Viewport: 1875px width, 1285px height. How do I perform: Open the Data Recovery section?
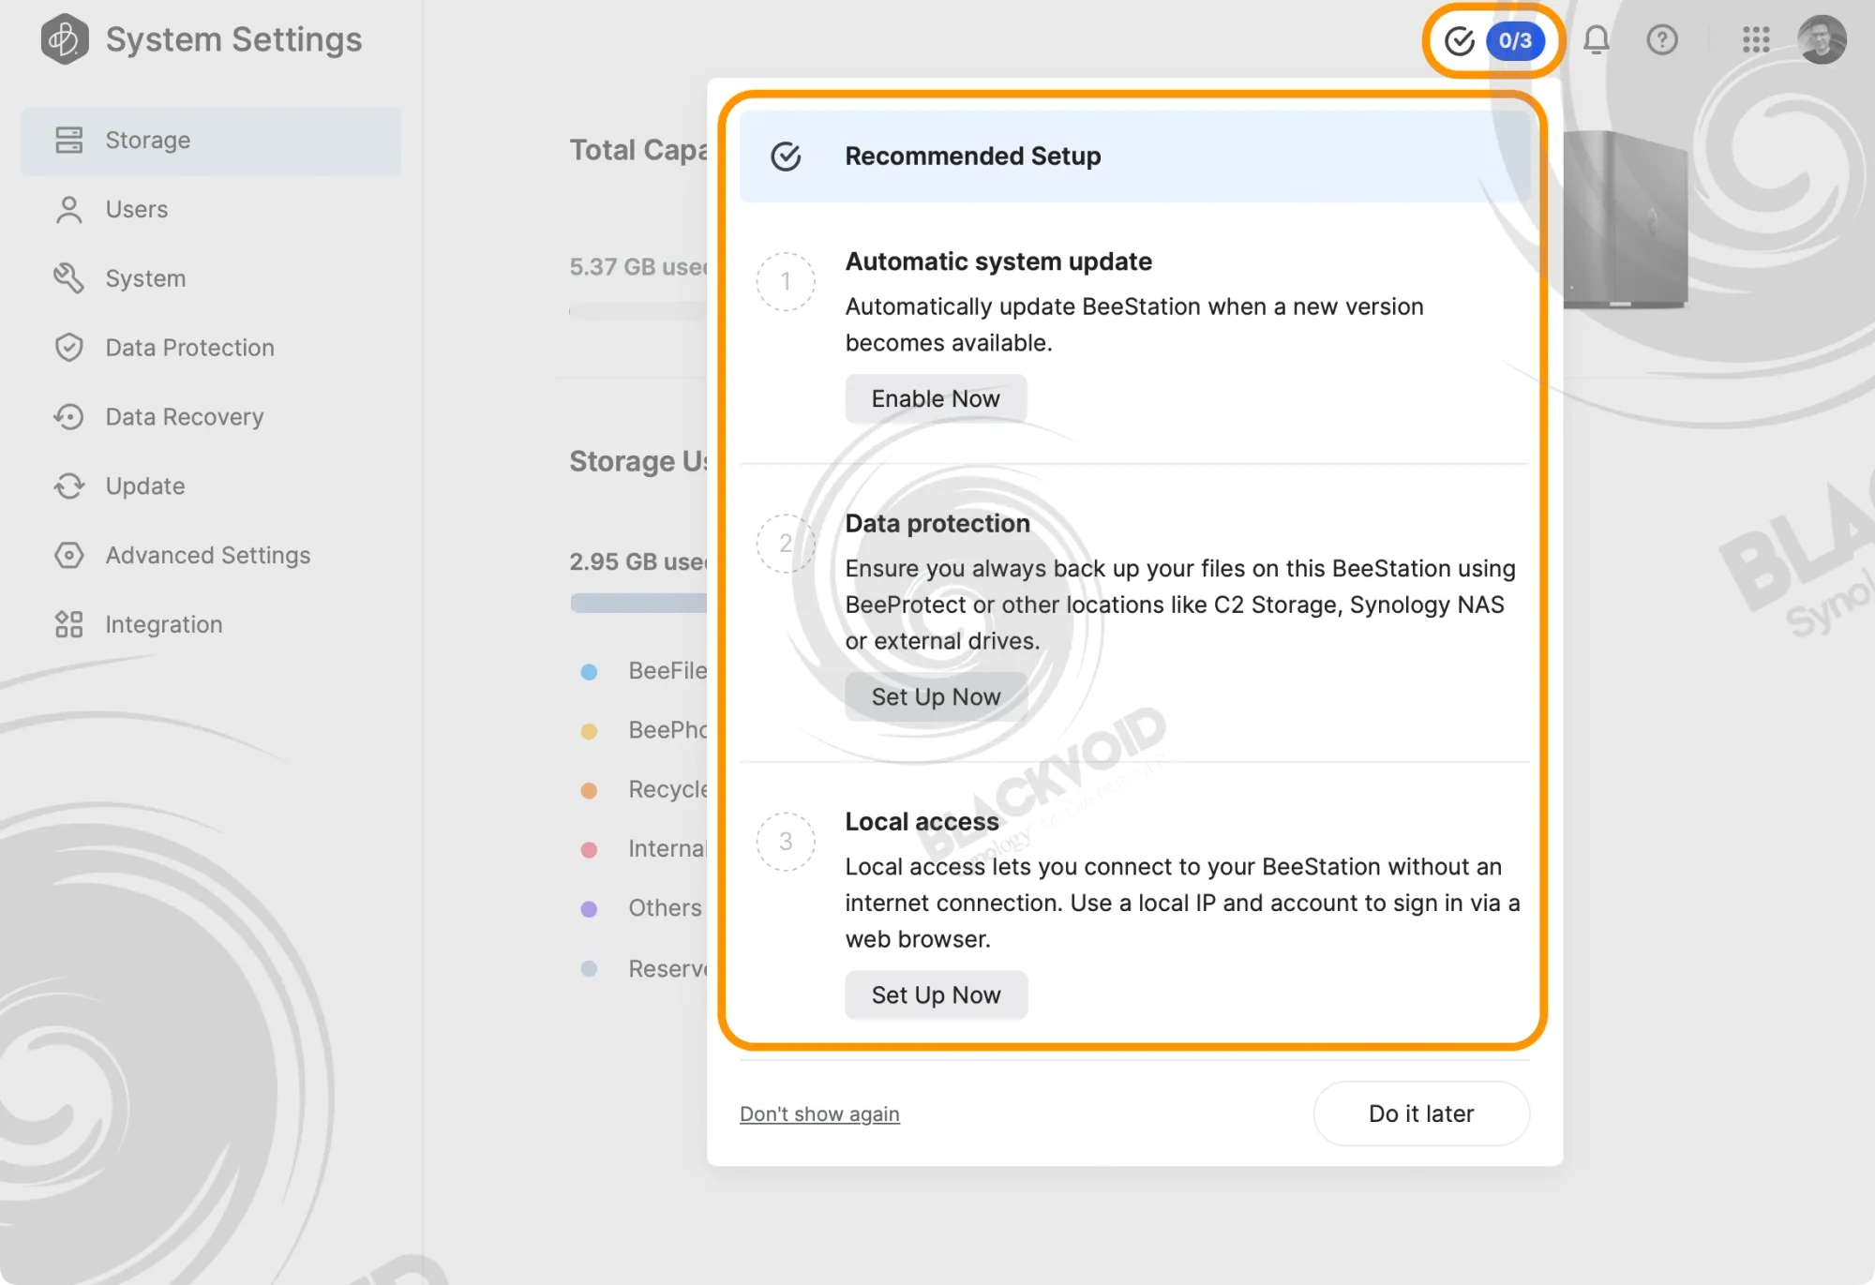coord(211,417)
